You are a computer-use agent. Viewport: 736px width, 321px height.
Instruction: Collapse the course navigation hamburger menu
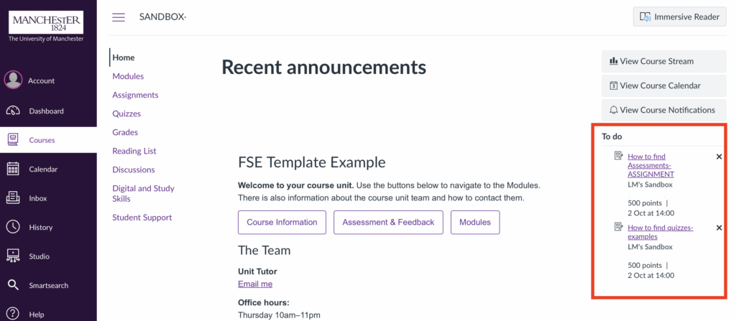[x=119, y=17]
